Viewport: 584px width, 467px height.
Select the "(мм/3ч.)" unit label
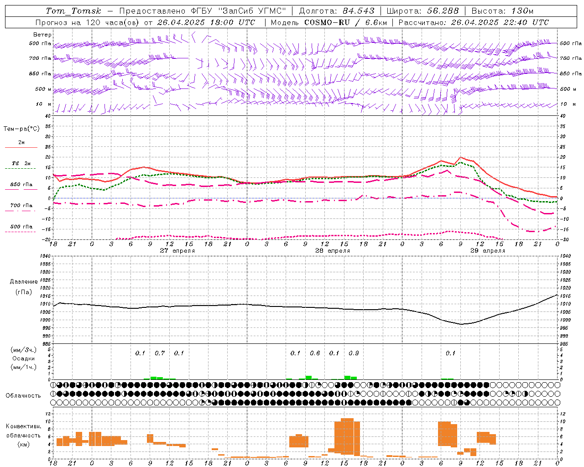(x=24, y=350)
